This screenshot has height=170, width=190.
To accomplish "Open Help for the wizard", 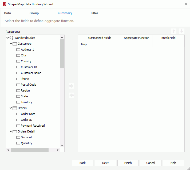I will pos(173,163).
